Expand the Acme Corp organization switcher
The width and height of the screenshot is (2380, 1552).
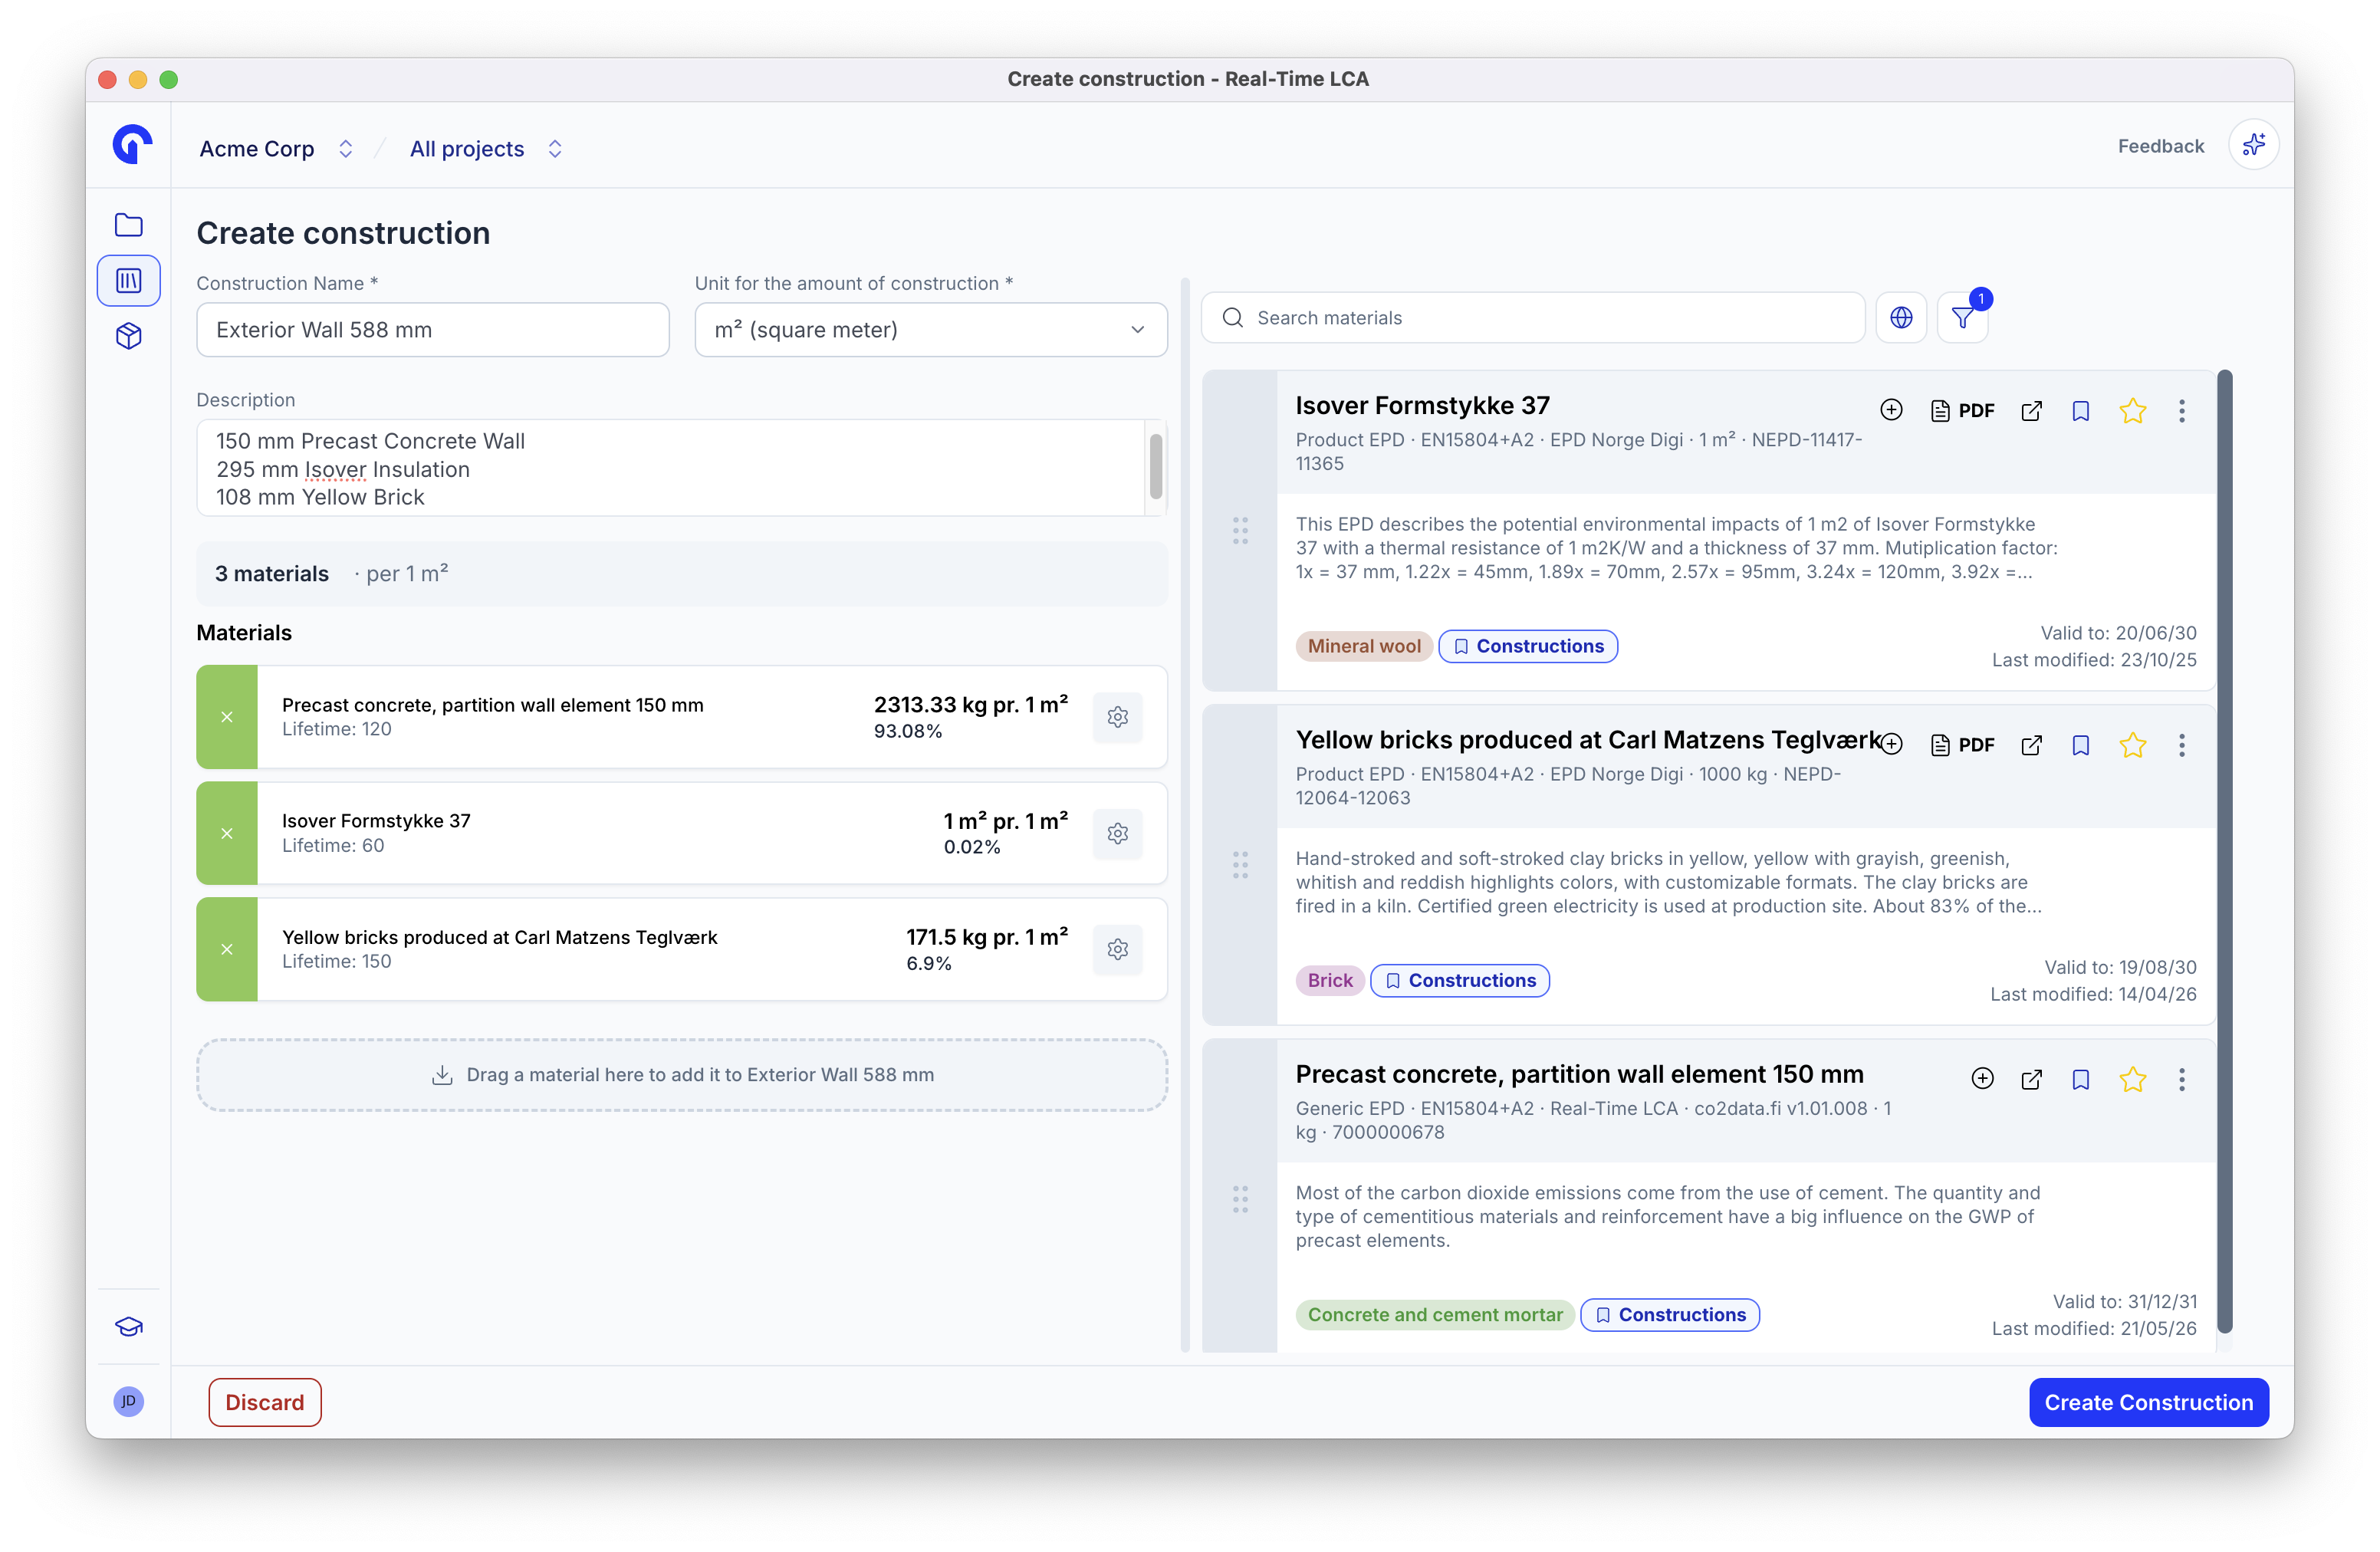pyautogui.click(x=345, y=148)
